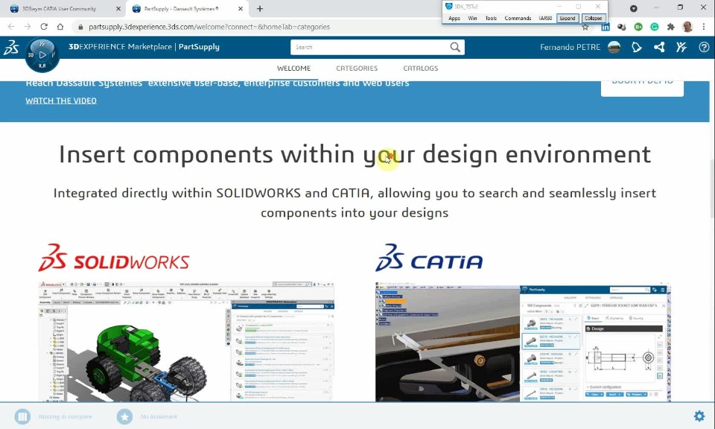Switch to the CATALOGS tab
The width and height of the screenshot is (715, 429).
[x=420, y=69]
